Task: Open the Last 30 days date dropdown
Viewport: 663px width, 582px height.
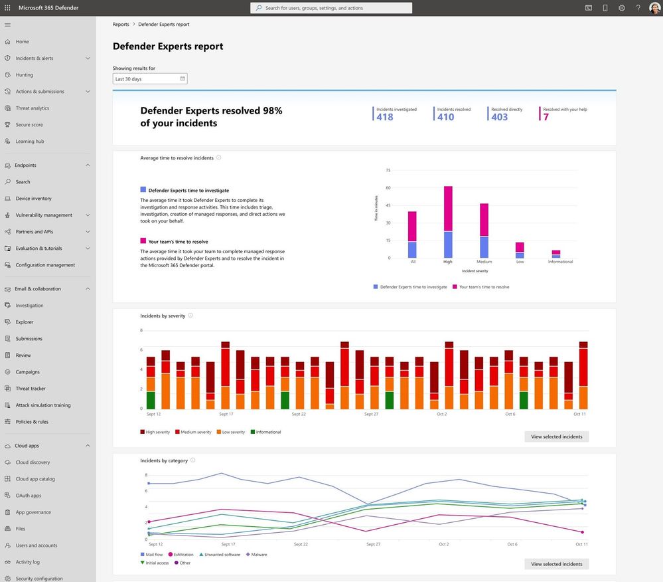Action: tap(150, 78)
